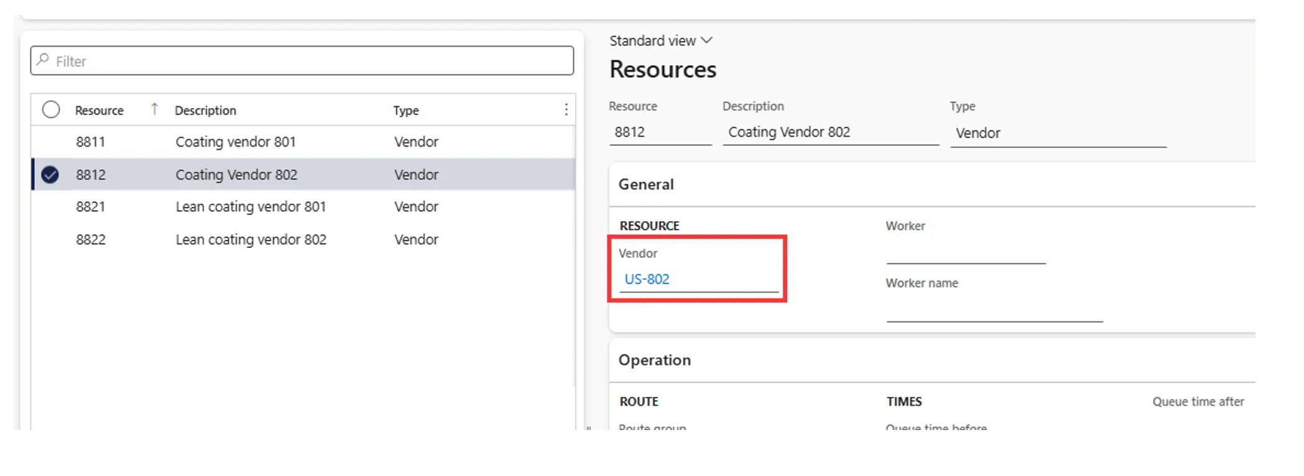Click the Type field showing Vendor

pyautogui.click(x=1057, y=134)
